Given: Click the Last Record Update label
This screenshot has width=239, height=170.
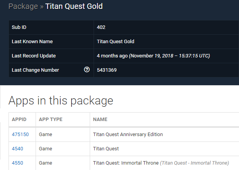Looking at the screenshot, I should (x=34, y=56).
